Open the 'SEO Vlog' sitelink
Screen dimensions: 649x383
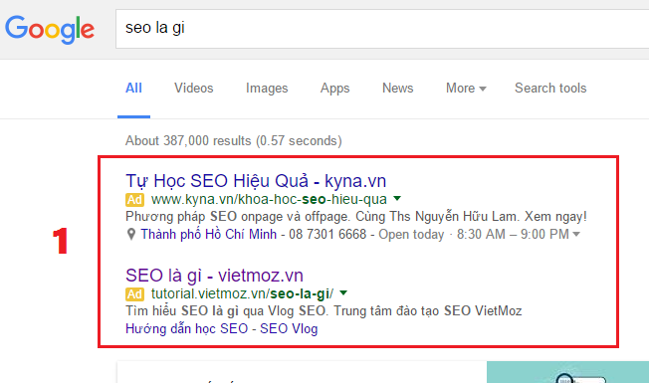(x=289, y=329)
